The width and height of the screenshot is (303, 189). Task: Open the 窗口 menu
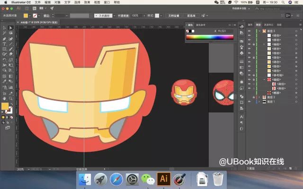107,2
